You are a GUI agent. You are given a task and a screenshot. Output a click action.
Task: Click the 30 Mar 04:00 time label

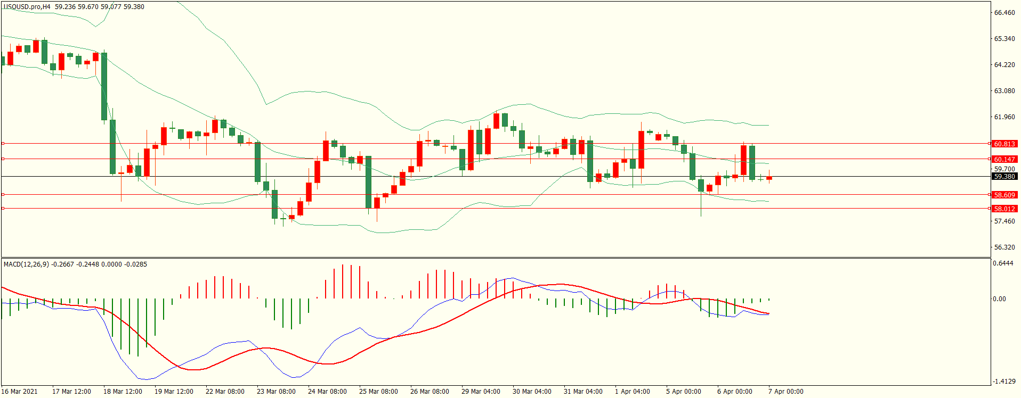point(532,392)
